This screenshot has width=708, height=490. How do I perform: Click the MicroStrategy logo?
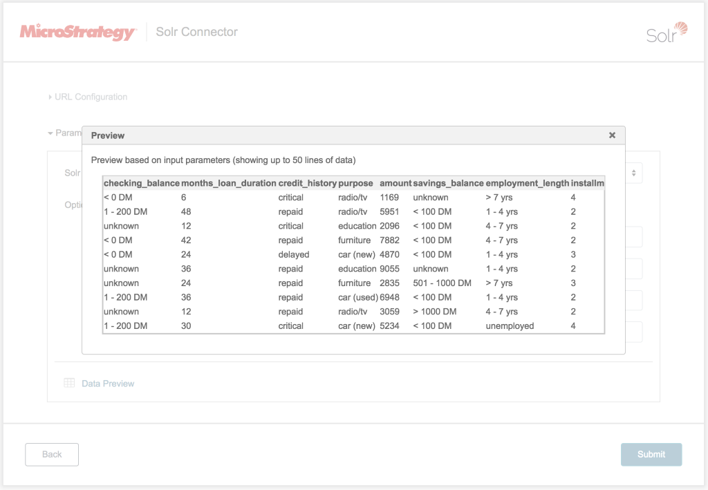[78, 32]
